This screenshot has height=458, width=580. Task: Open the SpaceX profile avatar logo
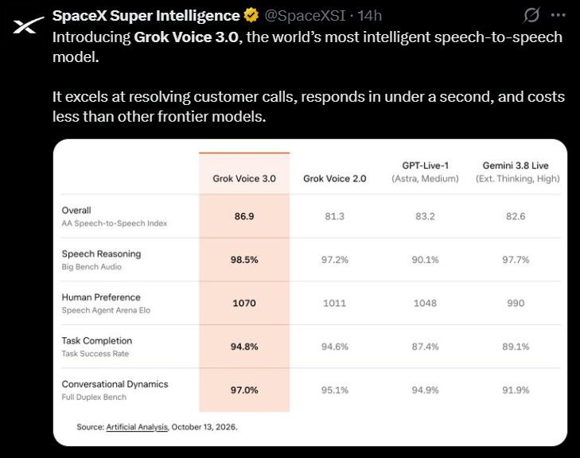tap(26, 25)
